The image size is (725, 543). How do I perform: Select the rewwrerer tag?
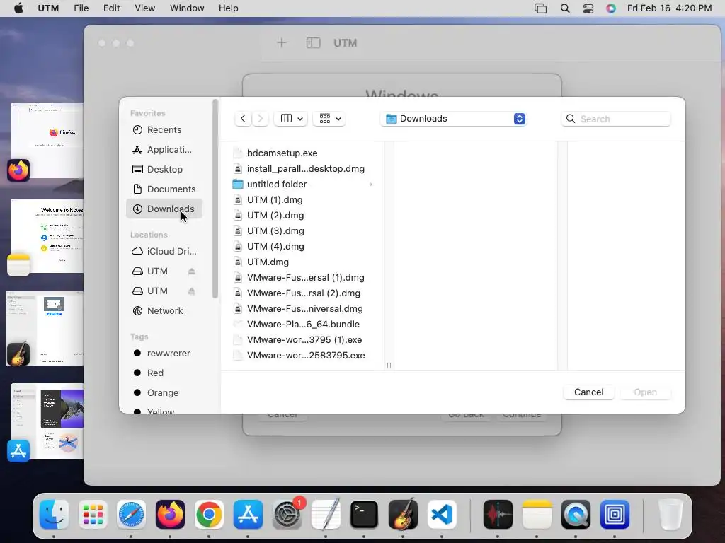pos(164,354)
